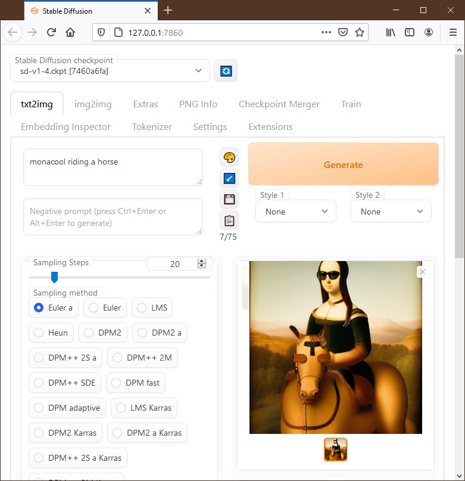Click the browser address bar URL
Viewport: 465px width, 481px height.
coord(155,33)
